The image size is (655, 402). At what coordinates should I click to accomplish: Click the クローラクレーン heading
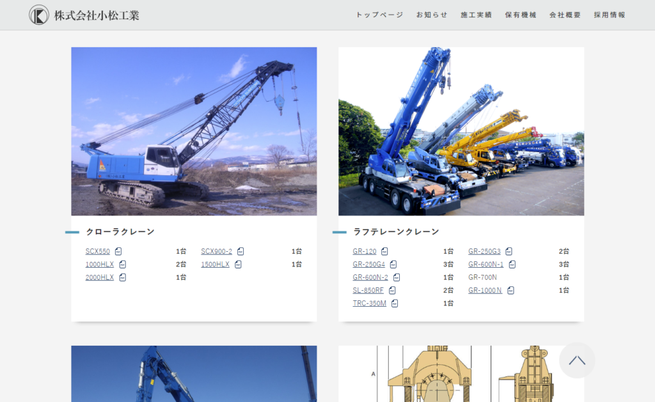pos(120,232)
